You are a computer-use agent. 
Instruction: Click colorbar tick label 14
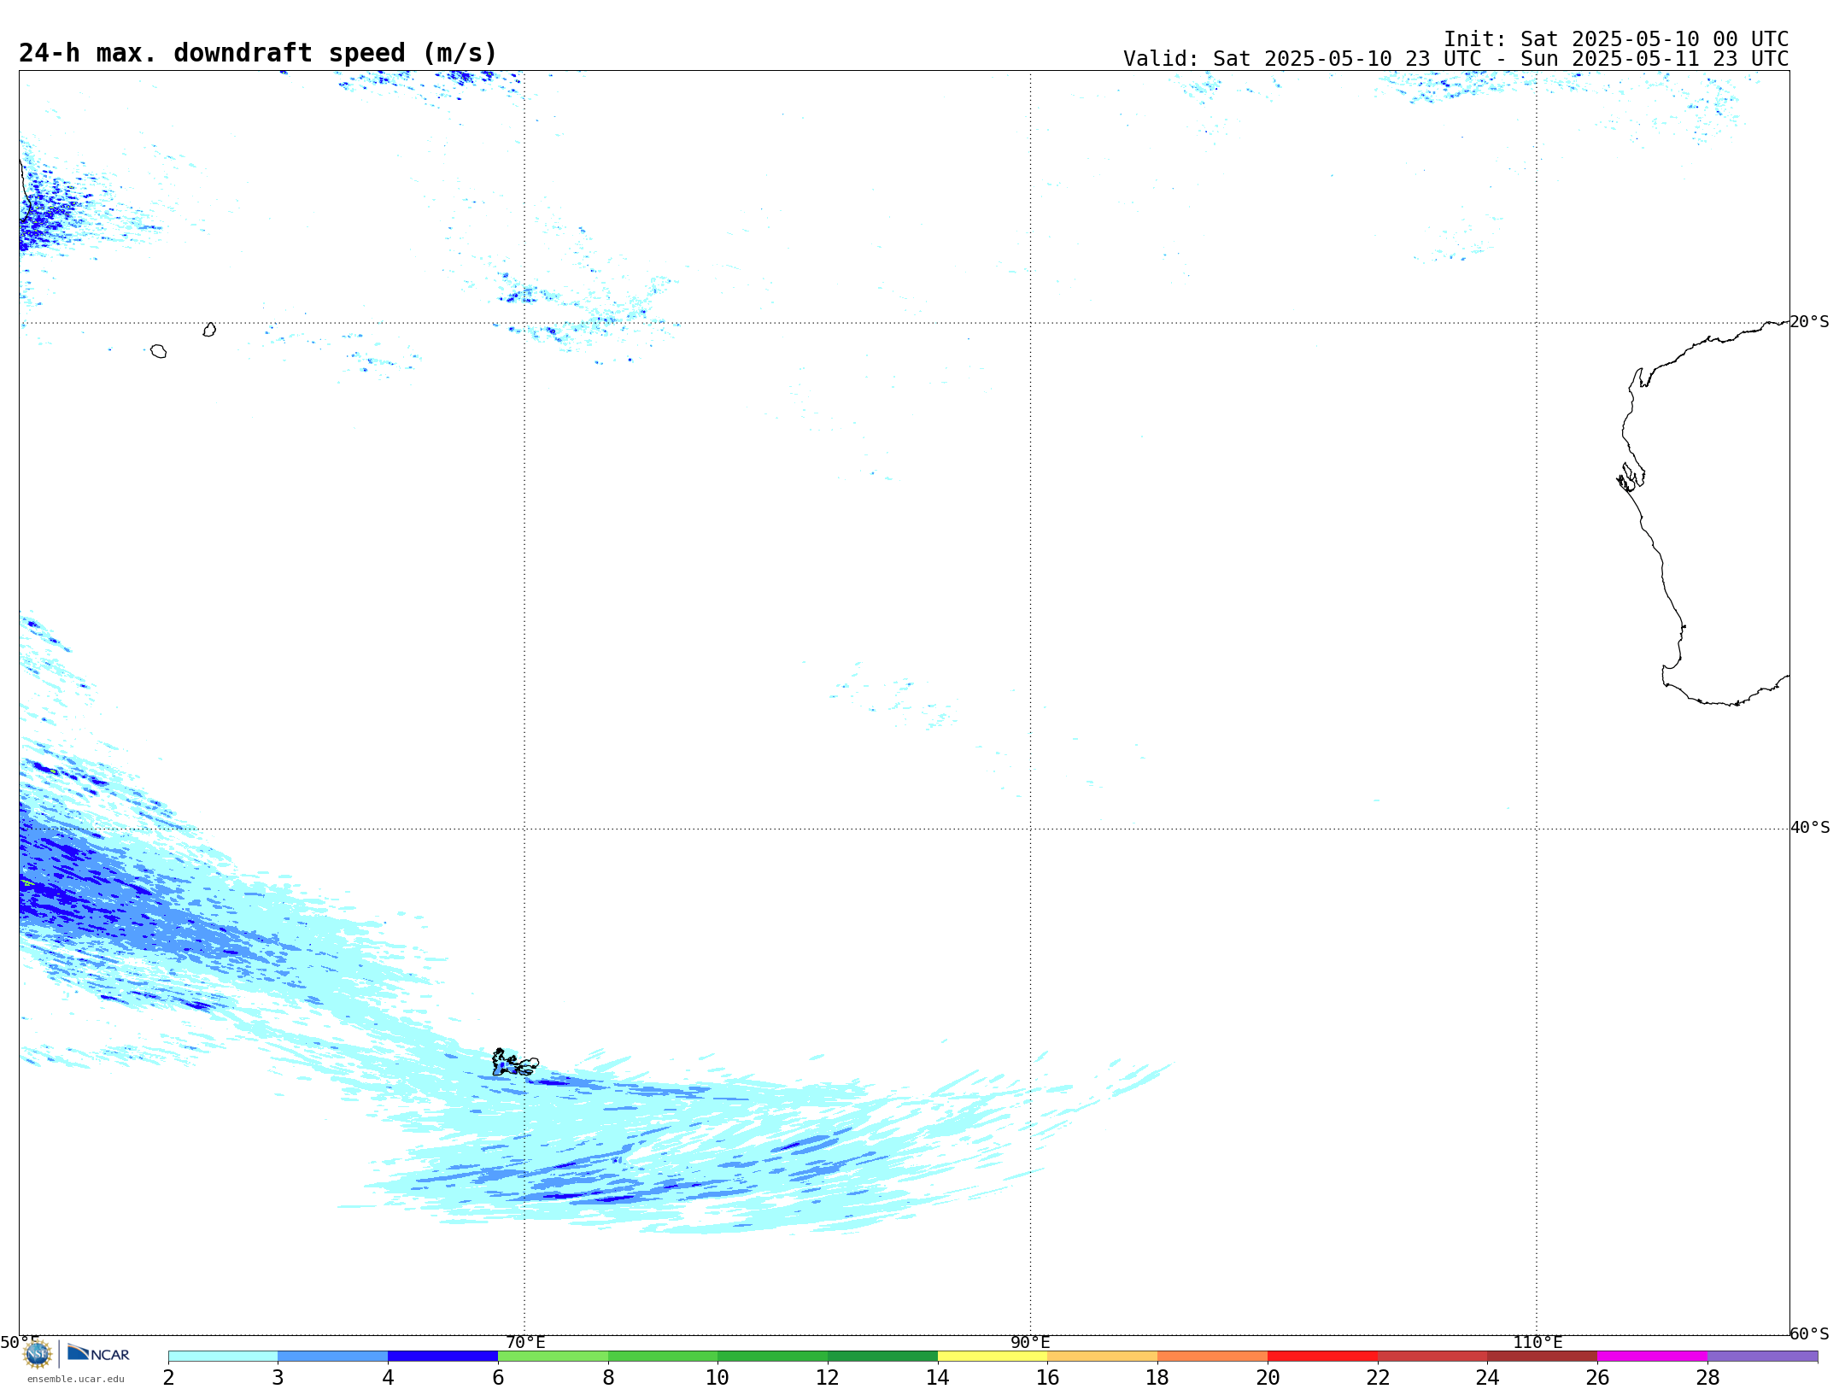[938, 1378]
